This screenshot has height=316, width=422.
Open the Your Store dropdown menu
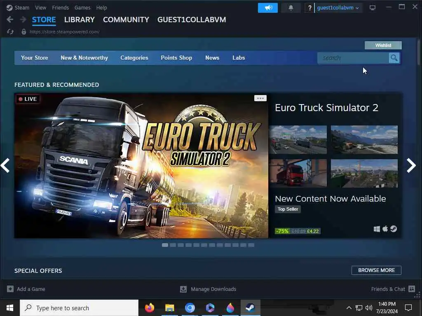[35, 58]
